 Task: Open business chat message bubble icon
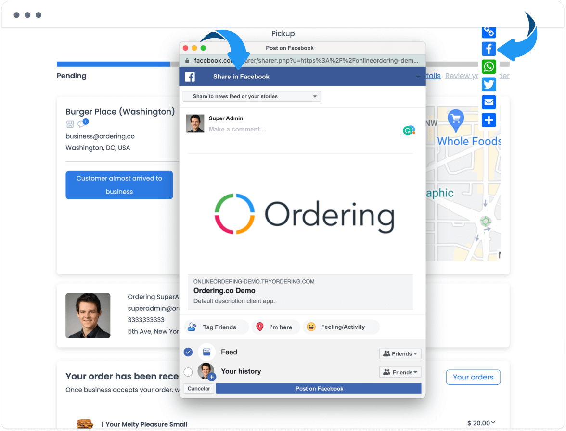coord(83,123)
